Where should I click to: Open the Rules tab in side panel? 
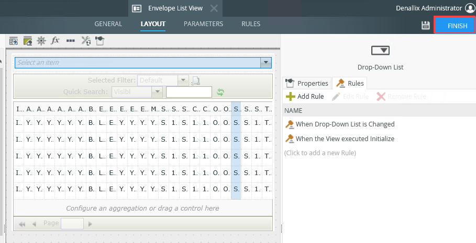tap(350, 83)
